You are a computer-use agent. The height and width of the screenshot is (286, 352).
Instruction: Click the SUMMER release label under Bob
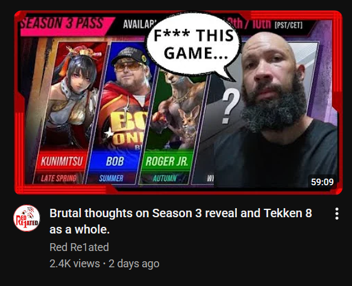[x=111, y=178]
